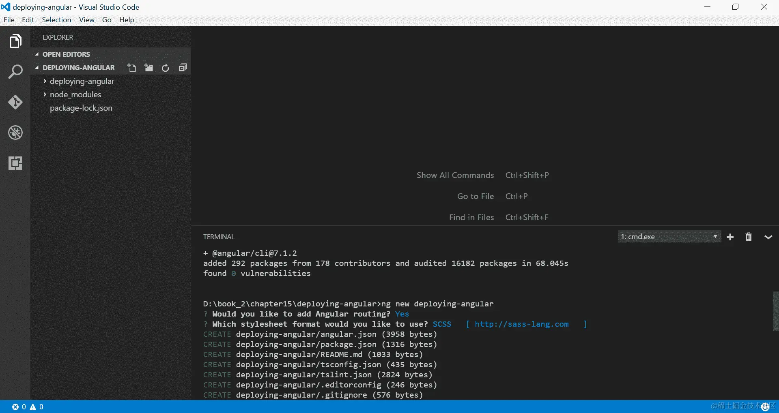Minimize the Visual Studio Code window
Image resolution: width=779 pixels, height=413 pixels.
pyautogui.click(x=708, y=7)
